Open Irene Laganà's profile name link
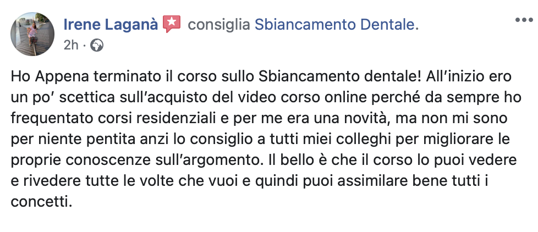Image resolution: width=538 pixels, height=232 pixels. coord(111,24)
